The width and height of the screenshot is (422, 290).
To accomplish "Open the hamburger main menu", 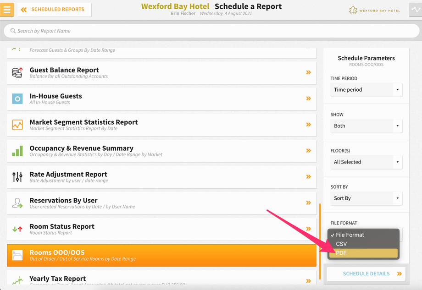I will coord(7,10).
